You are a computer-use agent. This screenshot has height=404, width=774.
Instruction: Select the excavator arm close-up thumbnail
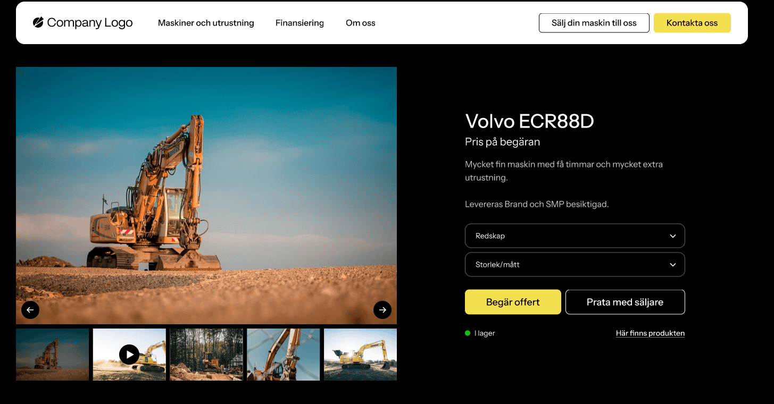[284, 355]
